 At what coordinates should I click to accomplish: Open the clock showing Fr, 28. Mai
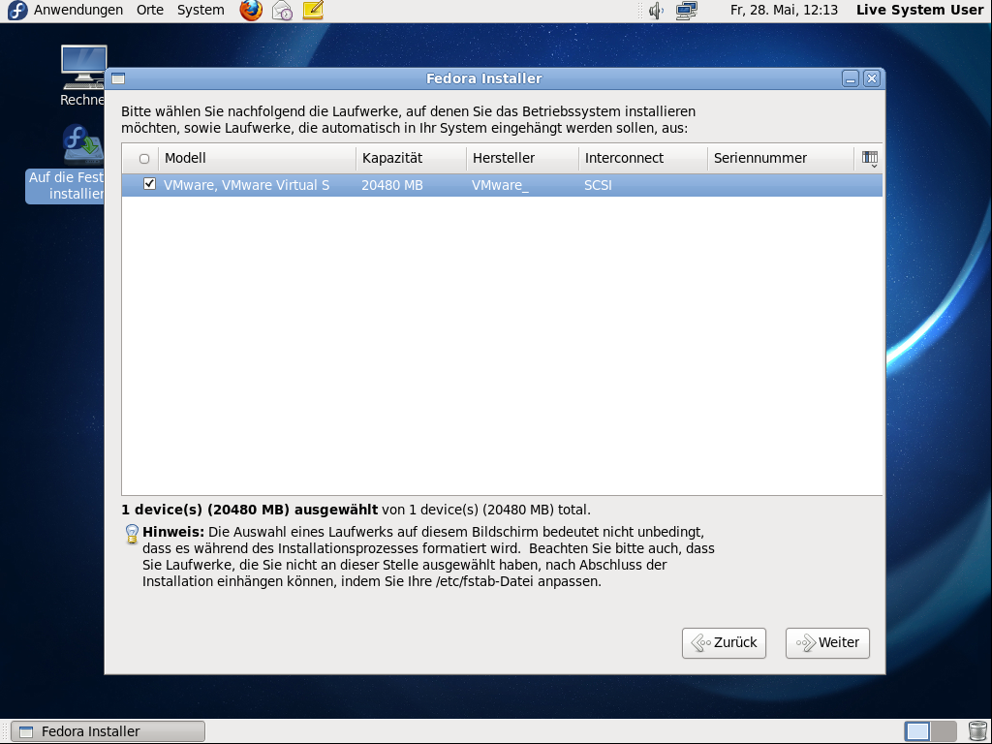pyautogui.click(x=784, y=10)
